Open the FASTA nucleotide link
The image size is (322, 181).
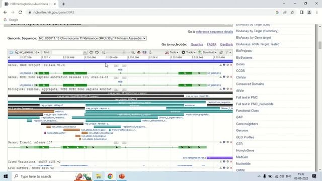[x=211, y=44]
